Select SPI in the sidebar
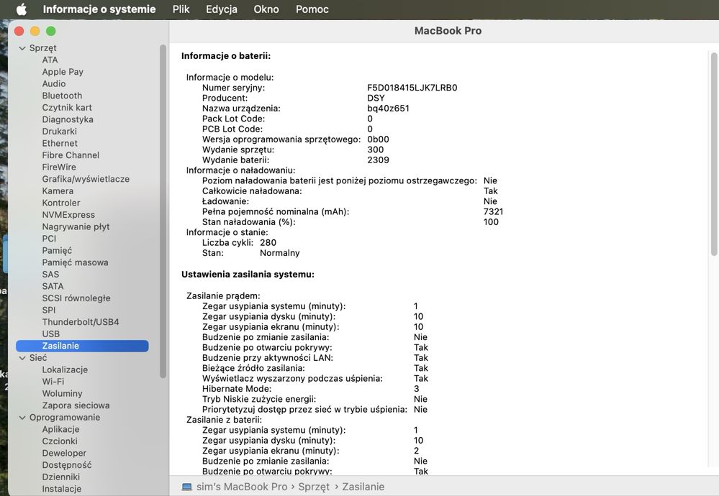 [x=49, y=310]
